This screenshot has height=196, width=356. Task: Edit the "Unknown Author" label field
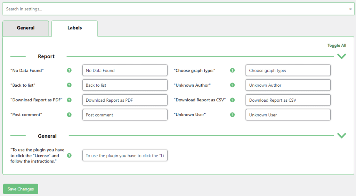(x=288, y=85)
